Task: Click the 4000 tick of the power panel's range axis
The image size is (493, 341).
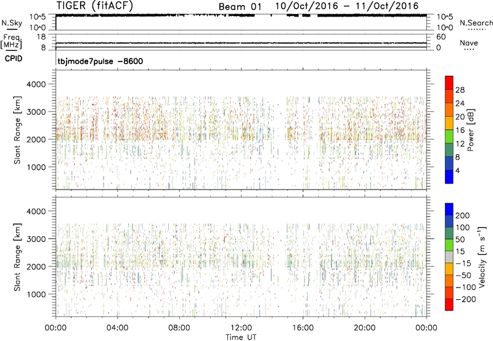Action: 36,84
